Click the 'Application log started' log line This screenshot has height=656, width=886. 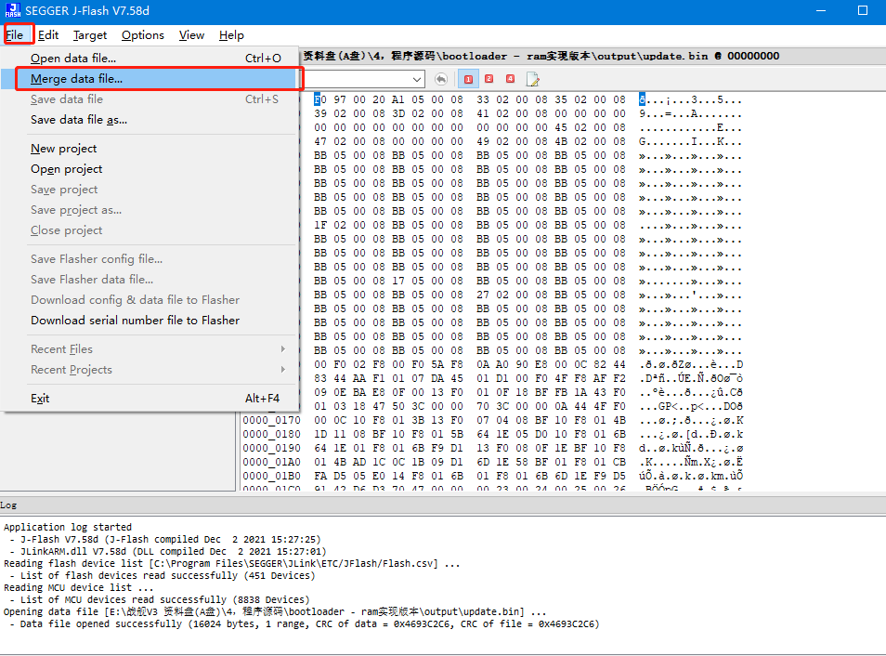click(x=68, y=527)
